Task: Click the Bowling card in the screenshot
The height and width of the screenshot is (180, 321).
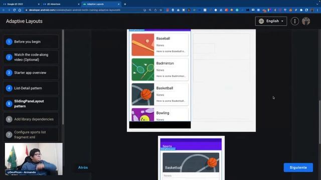Action: point(160,114)
